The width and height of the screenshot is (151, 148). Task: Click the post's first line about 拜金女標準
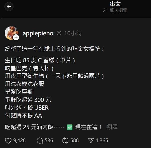[x=55, y=49]
